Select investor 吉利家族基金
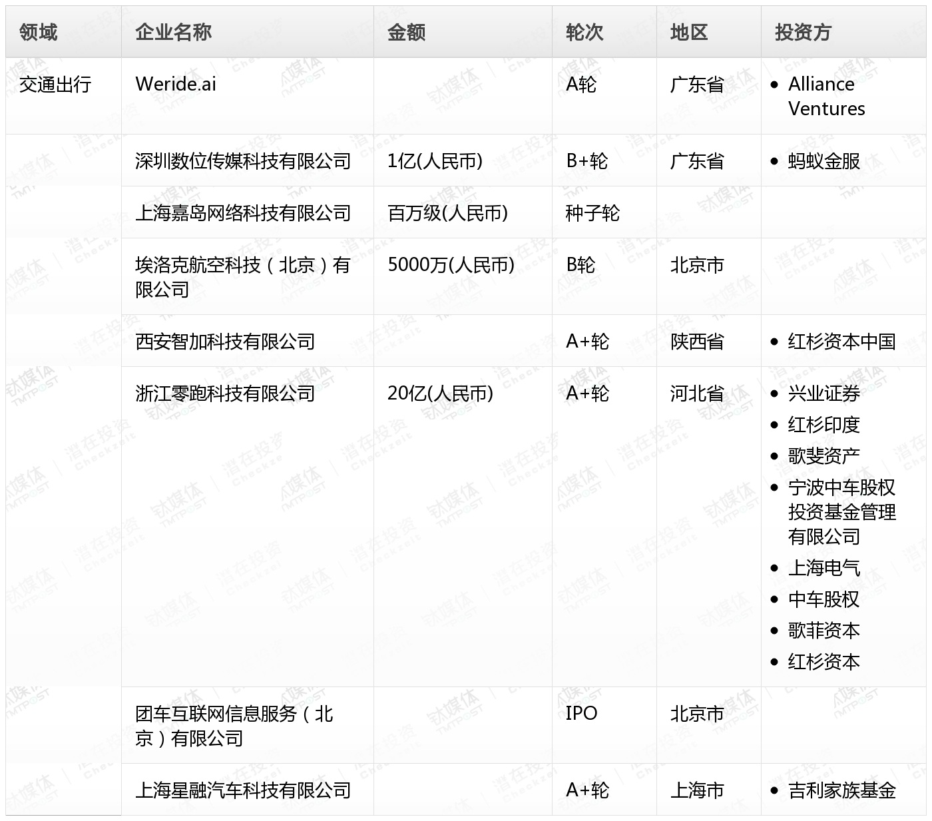 (x=842, y=790)
